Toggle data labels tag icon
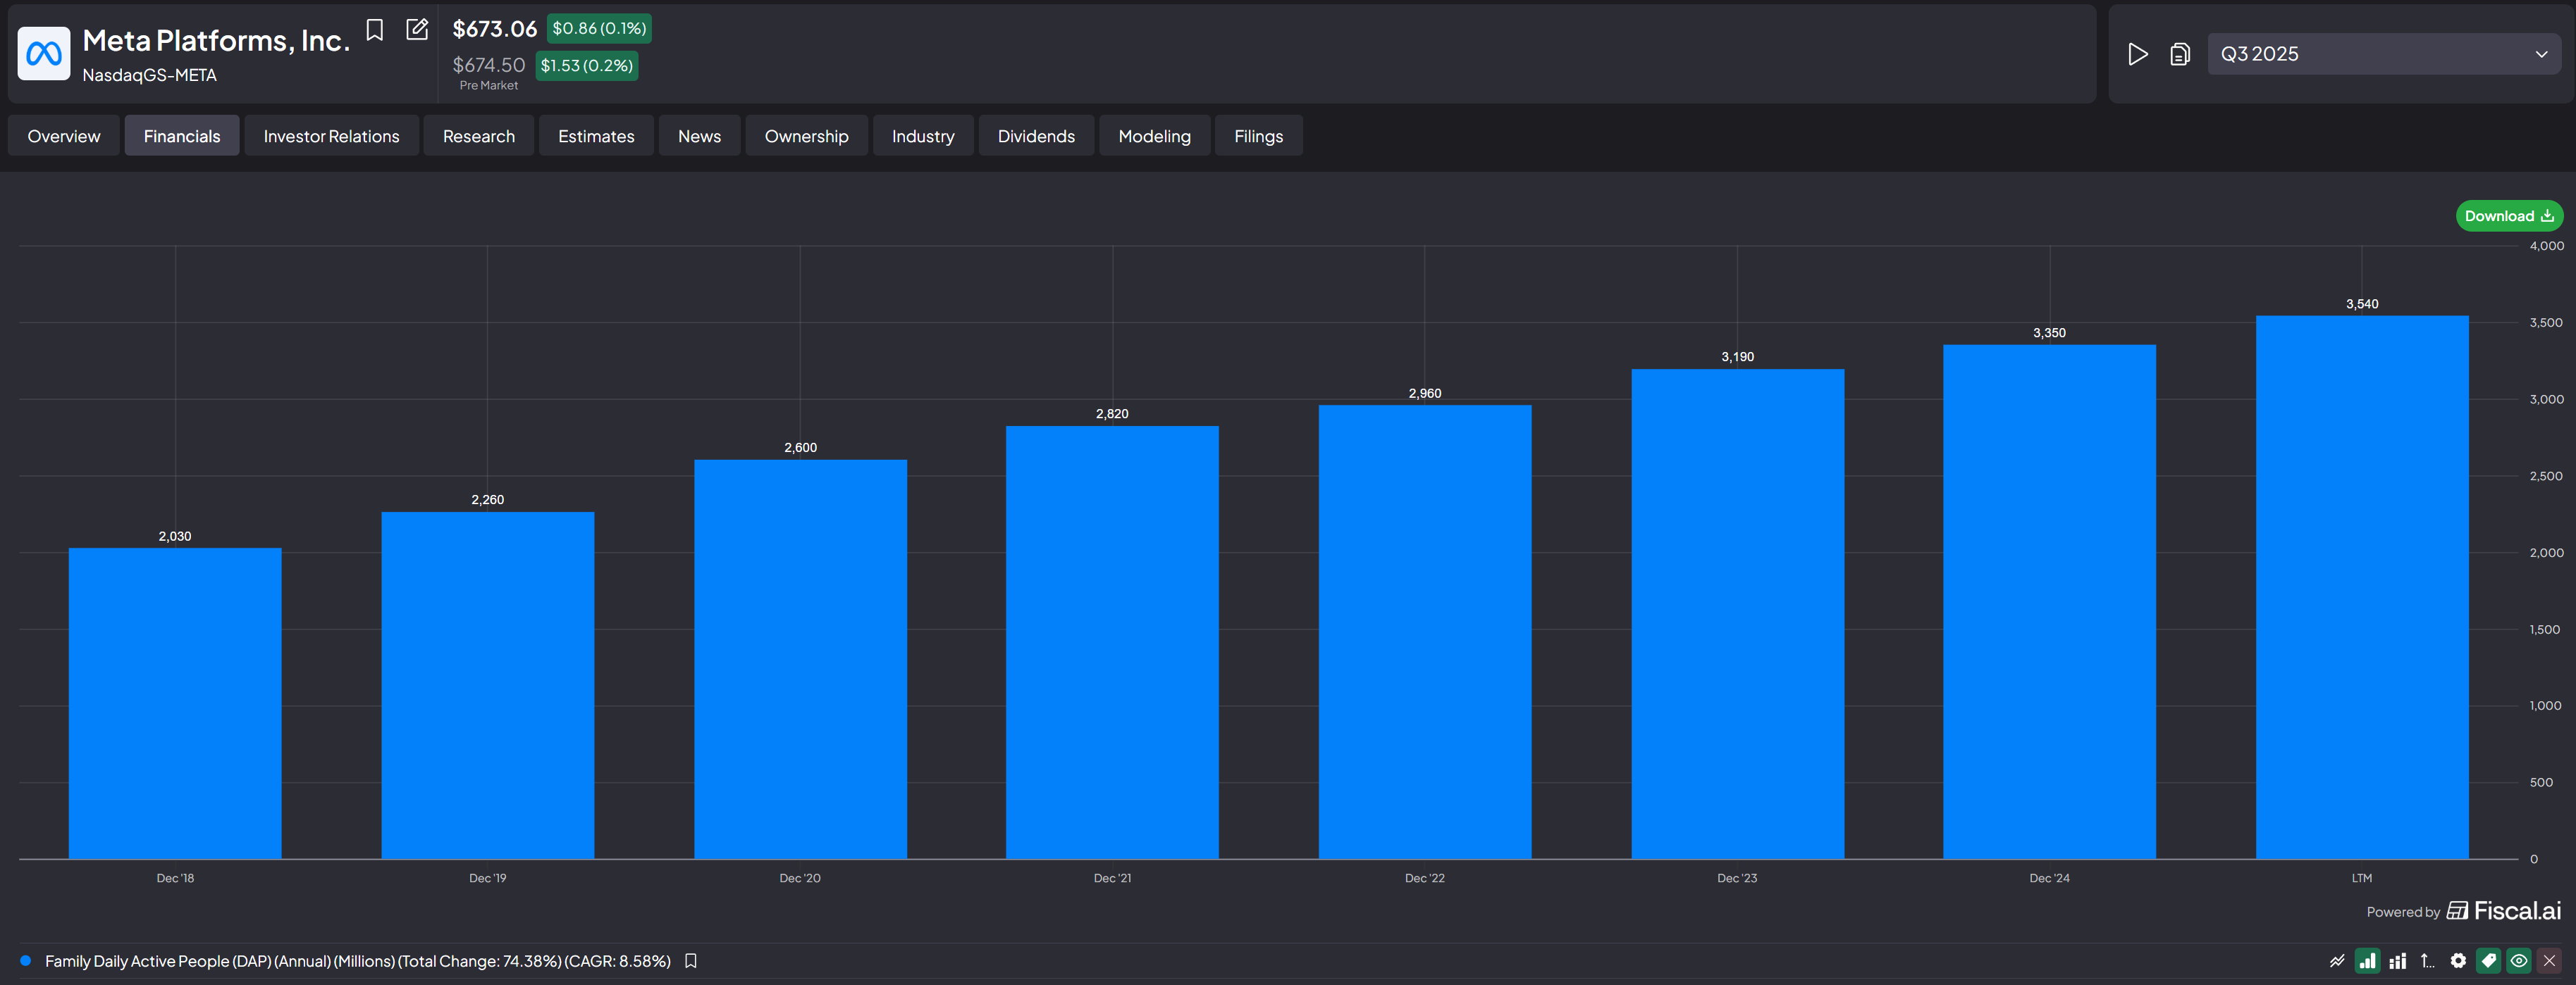 (2488, 961)
